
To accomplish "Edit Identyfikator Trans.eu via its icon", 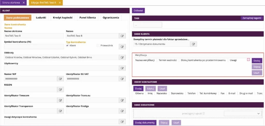I will point(122,100).
